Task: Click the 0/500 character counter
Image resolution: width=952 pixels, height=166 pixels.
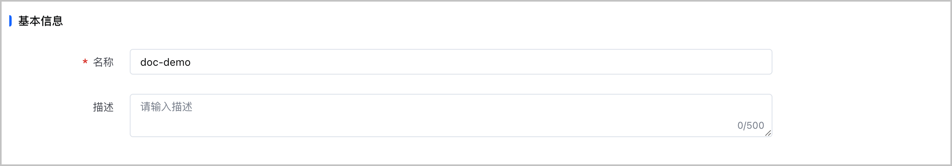Action: (x=750, y=126)
